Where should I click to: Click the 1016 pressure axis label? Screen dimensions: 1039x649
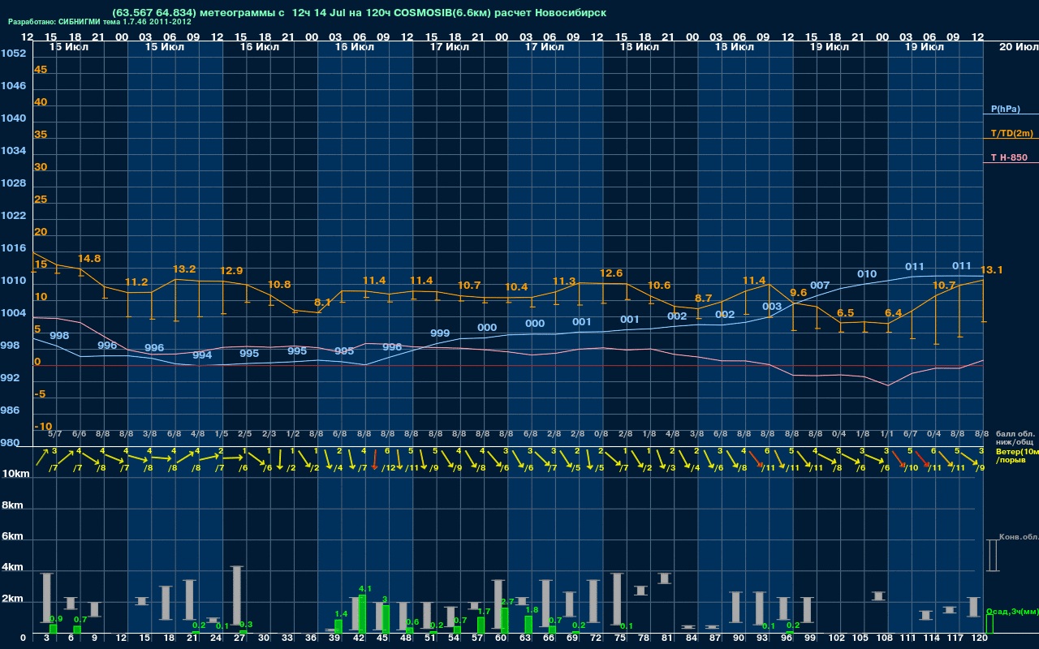pyautogui.click(x=13, y=248)
